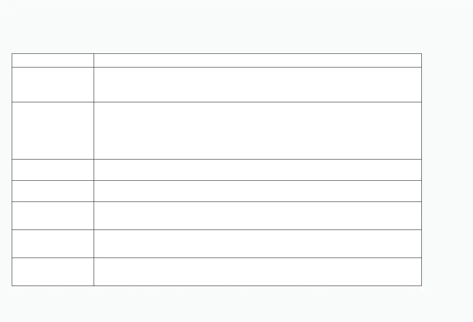473x322 pixels.
Task: Click inside the seventh row's right cell
Action: tap(258, 244)
